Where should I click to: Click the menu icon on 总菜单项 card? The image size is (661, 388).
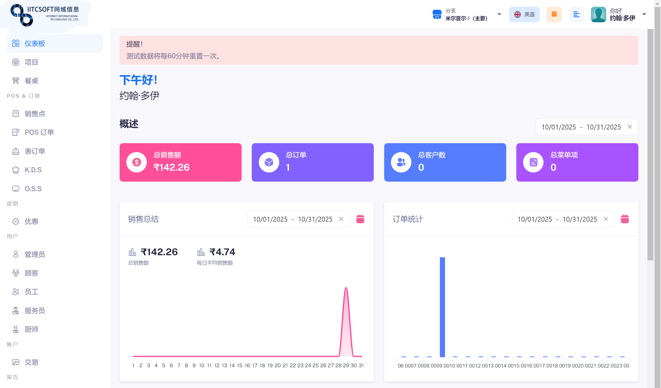[x=533, y=162]
